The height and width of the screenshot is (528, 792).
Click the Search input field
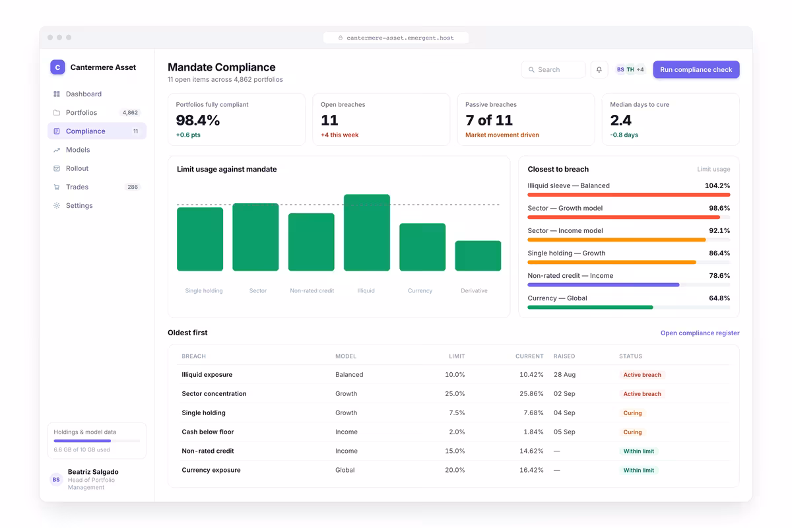pos(553,69)
